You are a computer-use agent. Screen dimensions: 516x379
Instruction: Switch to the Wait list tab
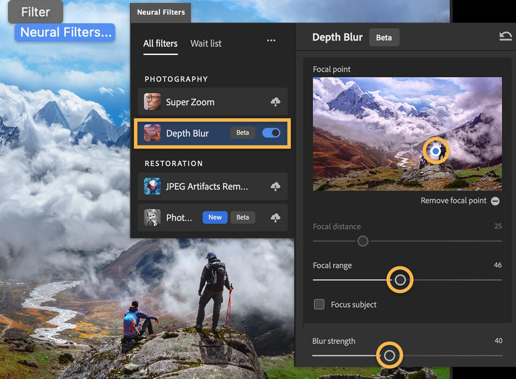[206, 44]
